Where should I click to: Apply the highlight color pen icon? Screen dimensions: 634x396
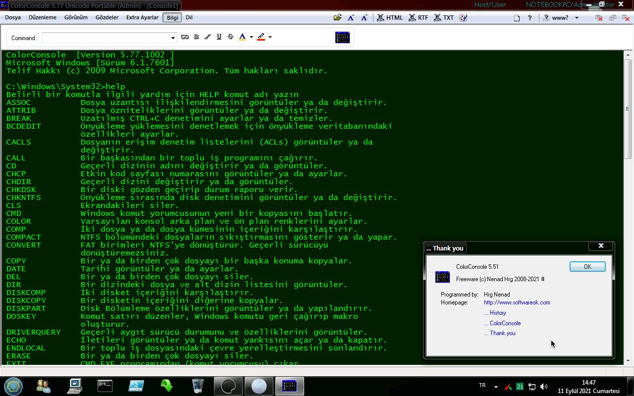261,37
